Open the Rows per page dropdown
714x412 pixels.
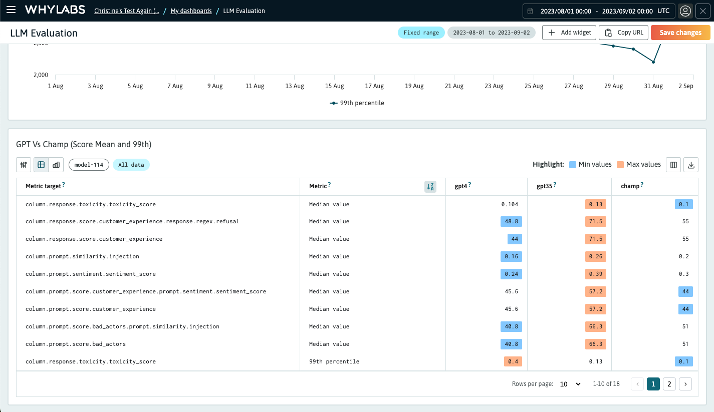coord(570,384)
